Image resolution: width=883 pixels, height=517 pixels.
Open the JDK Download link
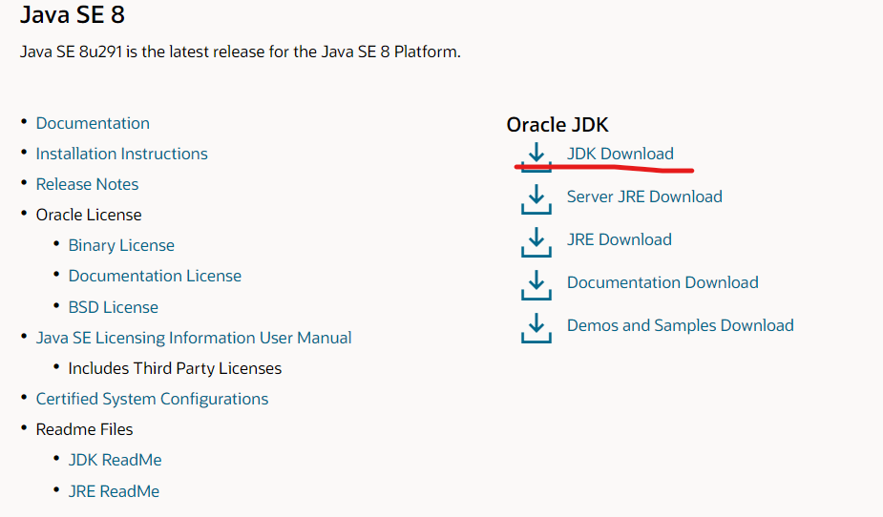coord(620,154)
